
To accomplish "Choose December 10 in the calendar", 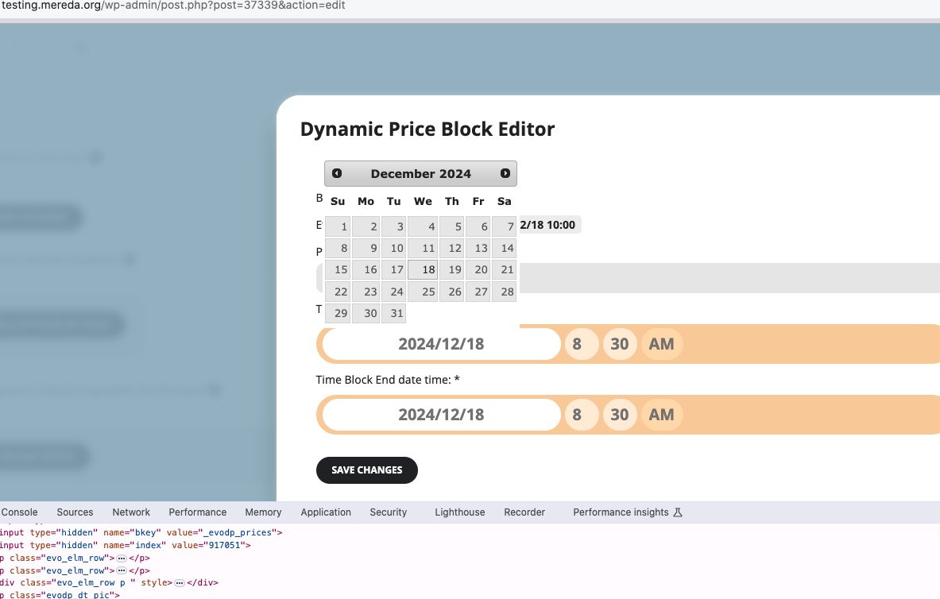I will click(x=394, y=248).
